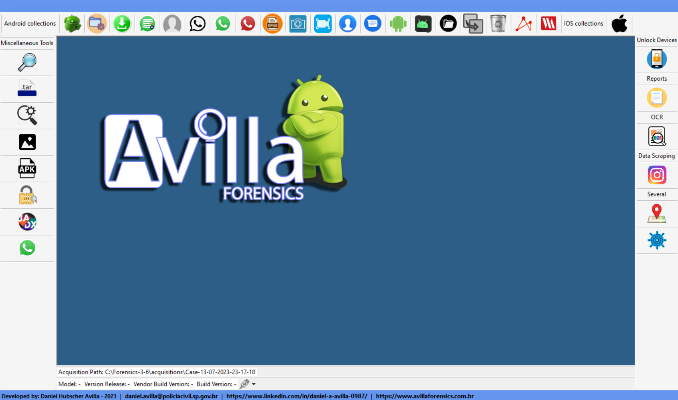This screenshot has width=678, height=400.
Task: Open the OCR scan icon
Action: pos(657,136)
